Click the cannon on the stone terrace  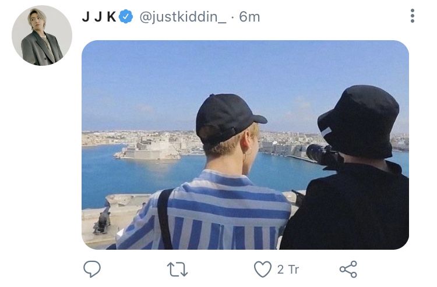tap(102, 220)
